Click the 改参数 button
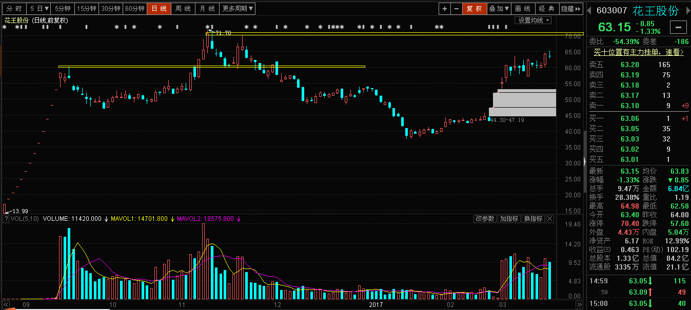Viewport: 691px width, 310px height. (x=485, y=219)
